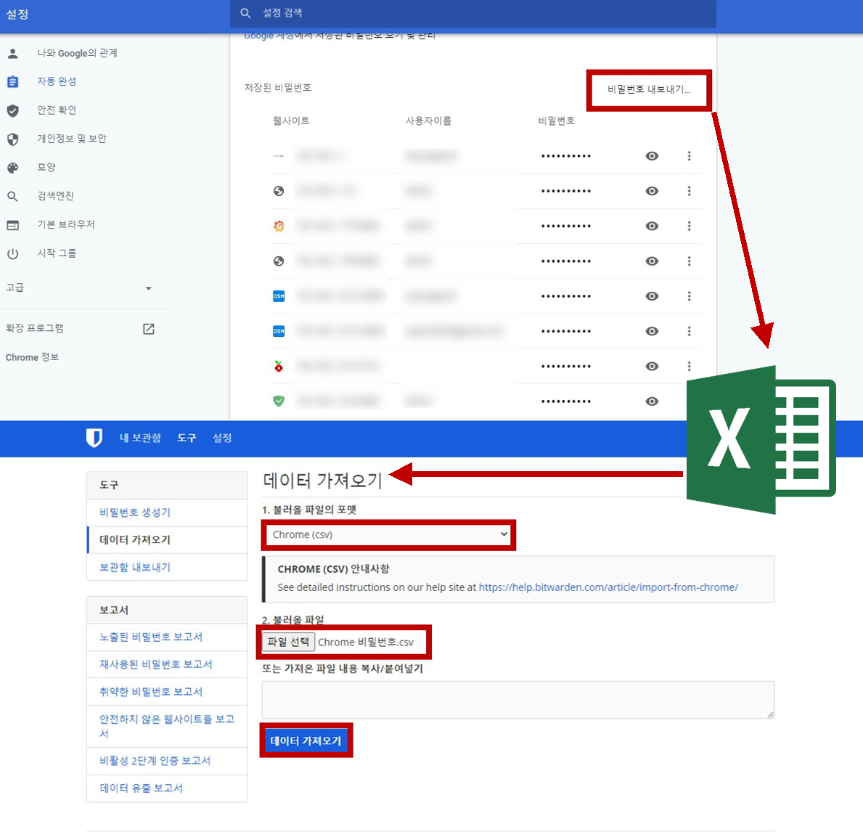
Task: Open 노출된 비밀번호 보고서
Action: pyautogui.click(x=167, y=637)
